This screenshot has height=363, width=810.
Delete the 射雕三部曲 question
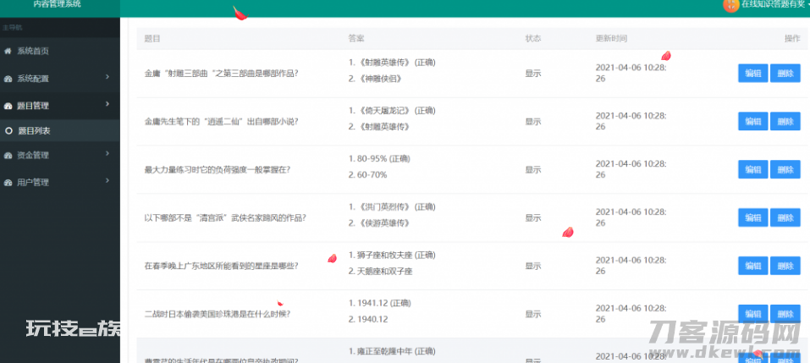click(x=785, y=74)
